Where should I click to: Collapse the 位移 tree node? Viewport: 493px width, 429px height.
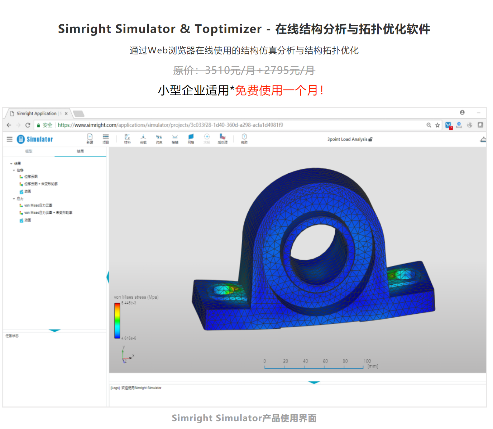pos(14,170)
